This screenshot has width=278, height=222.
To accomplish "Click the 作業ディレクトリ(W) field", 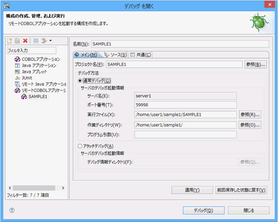I will tap(186, 125).
